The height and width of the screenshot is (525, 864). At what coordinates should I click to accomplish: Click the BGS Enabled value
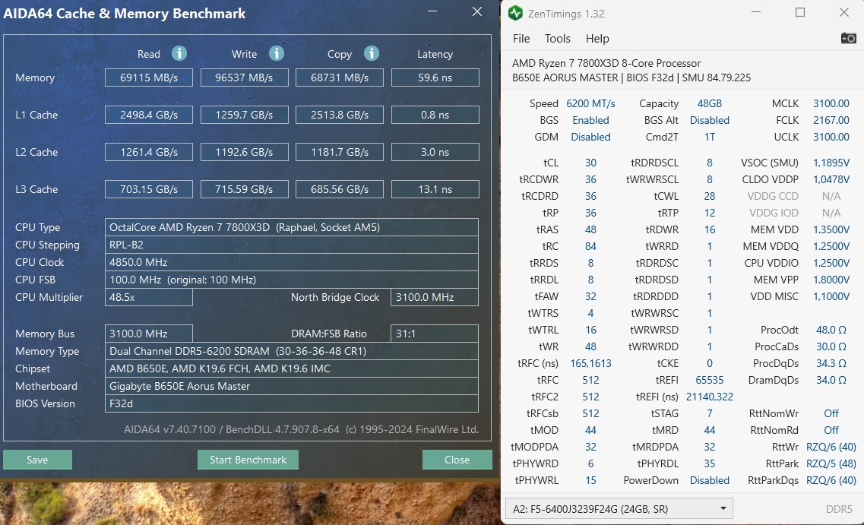pyautogui.click(x=590, y=120)
